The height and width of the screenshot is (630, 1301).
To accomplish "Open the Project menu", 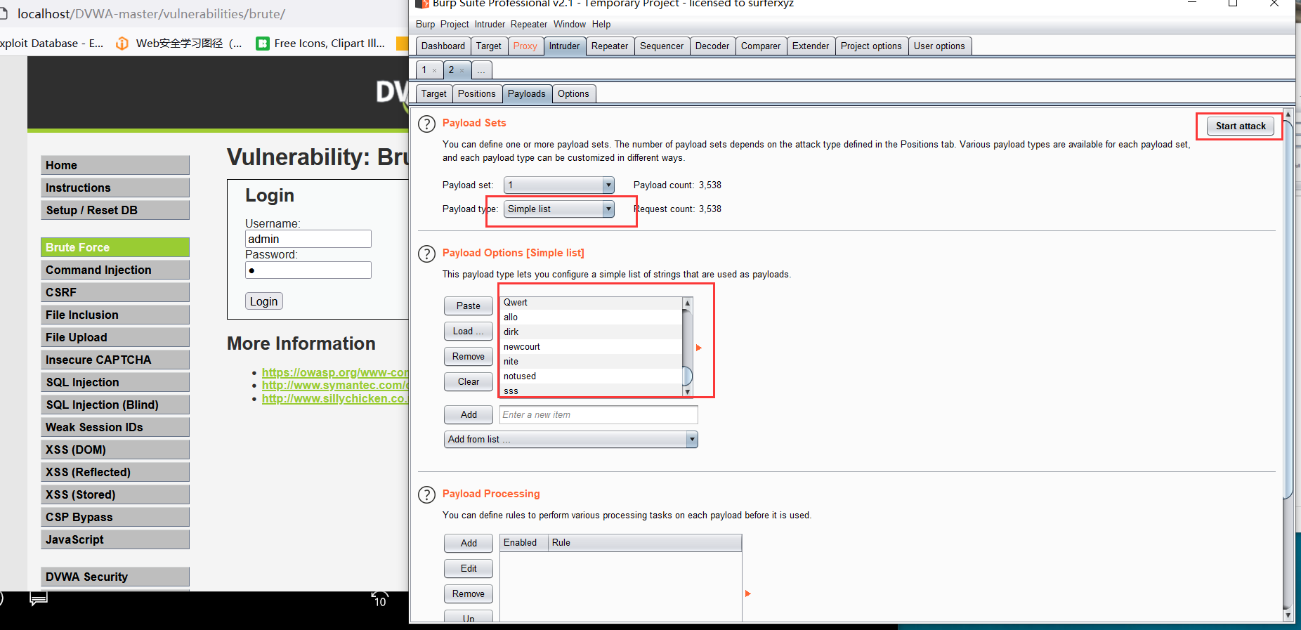I will tap(455, 25).
